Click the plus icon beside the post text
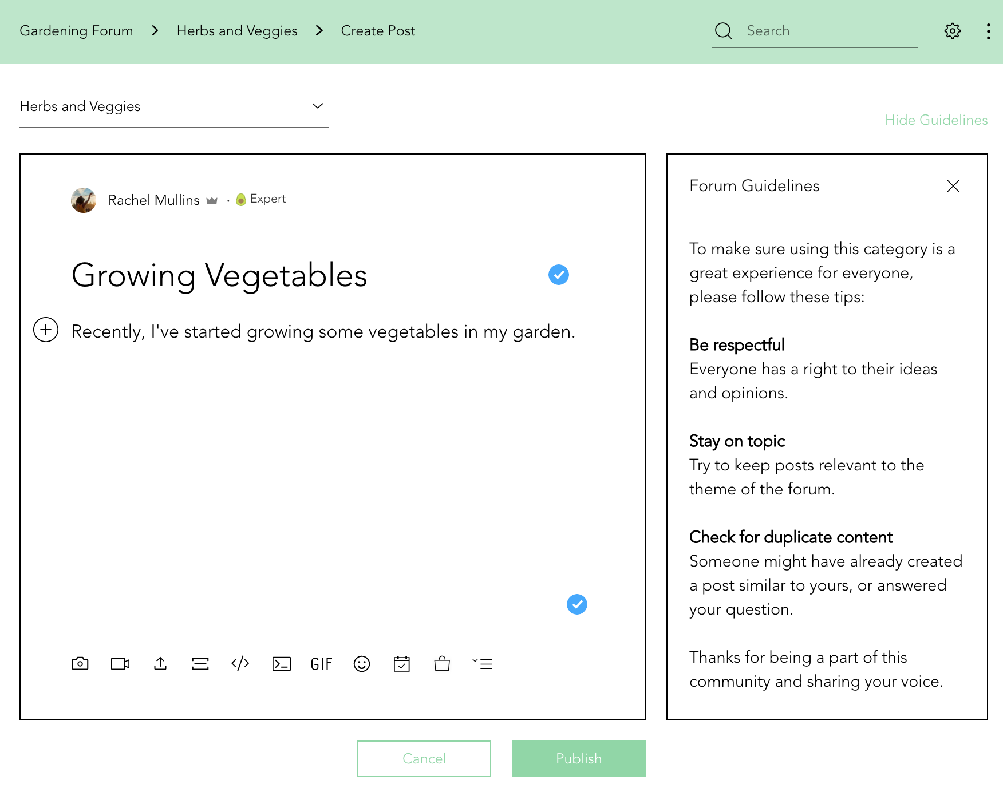 pyautogui.click(x=46, y=330)
